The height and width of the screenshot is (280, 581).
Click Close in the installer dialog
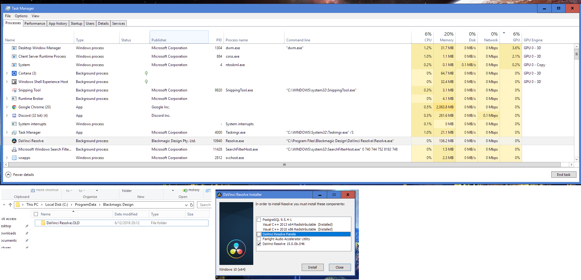tap(340, 267)
